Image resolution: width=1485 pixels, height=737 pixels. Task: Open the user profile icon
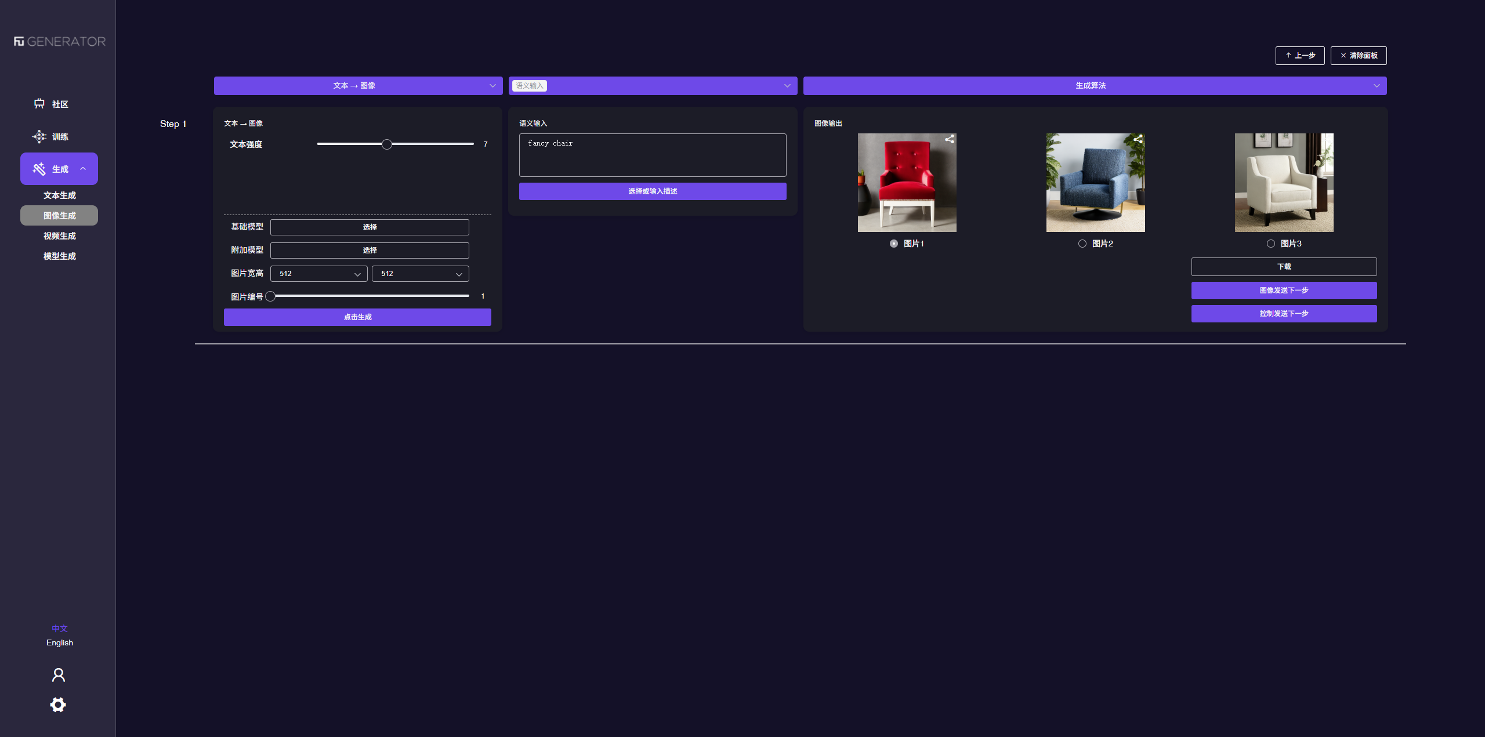pyautogui.click(x=59, y=675)
